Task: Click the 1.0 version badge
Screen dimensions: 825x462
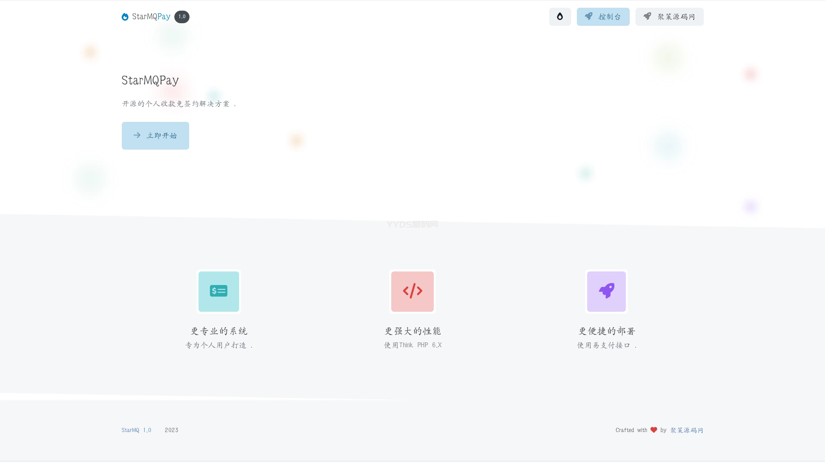Action: 182,17
